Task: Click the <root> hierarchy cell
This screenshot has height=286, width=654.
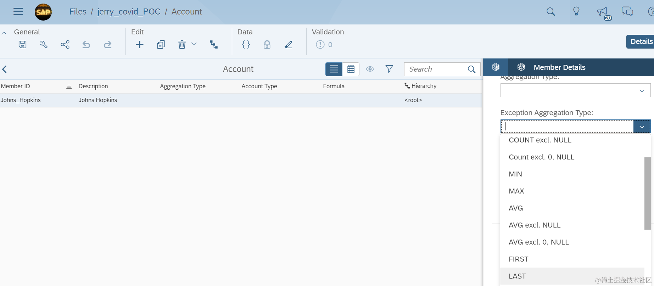Action: (x=413, y=100)
